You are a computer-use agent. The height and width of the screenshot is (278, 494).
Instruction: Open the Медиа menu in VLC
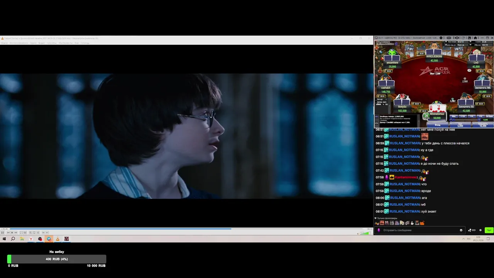(x=4, y=43)
